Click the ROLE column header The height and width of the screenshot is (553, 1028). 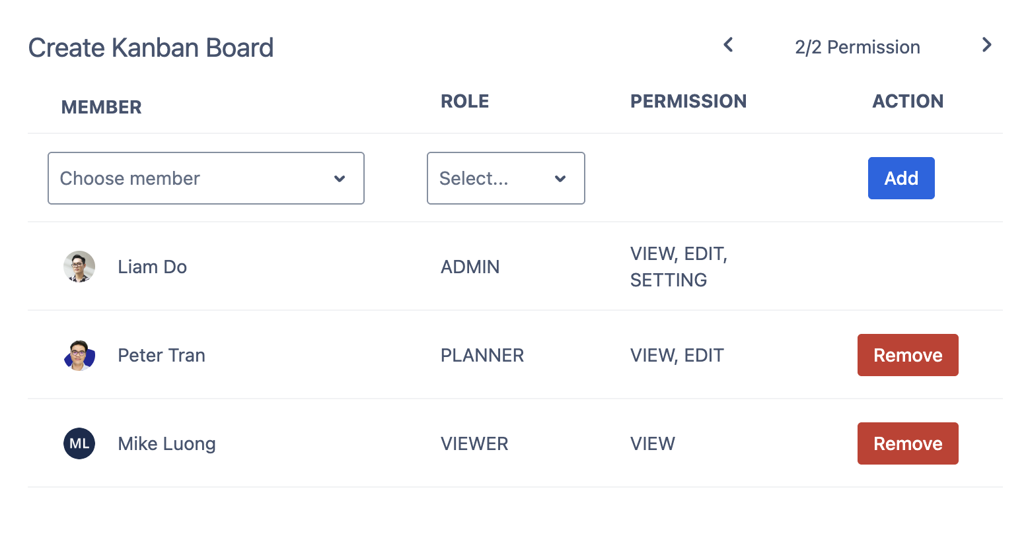464,101
